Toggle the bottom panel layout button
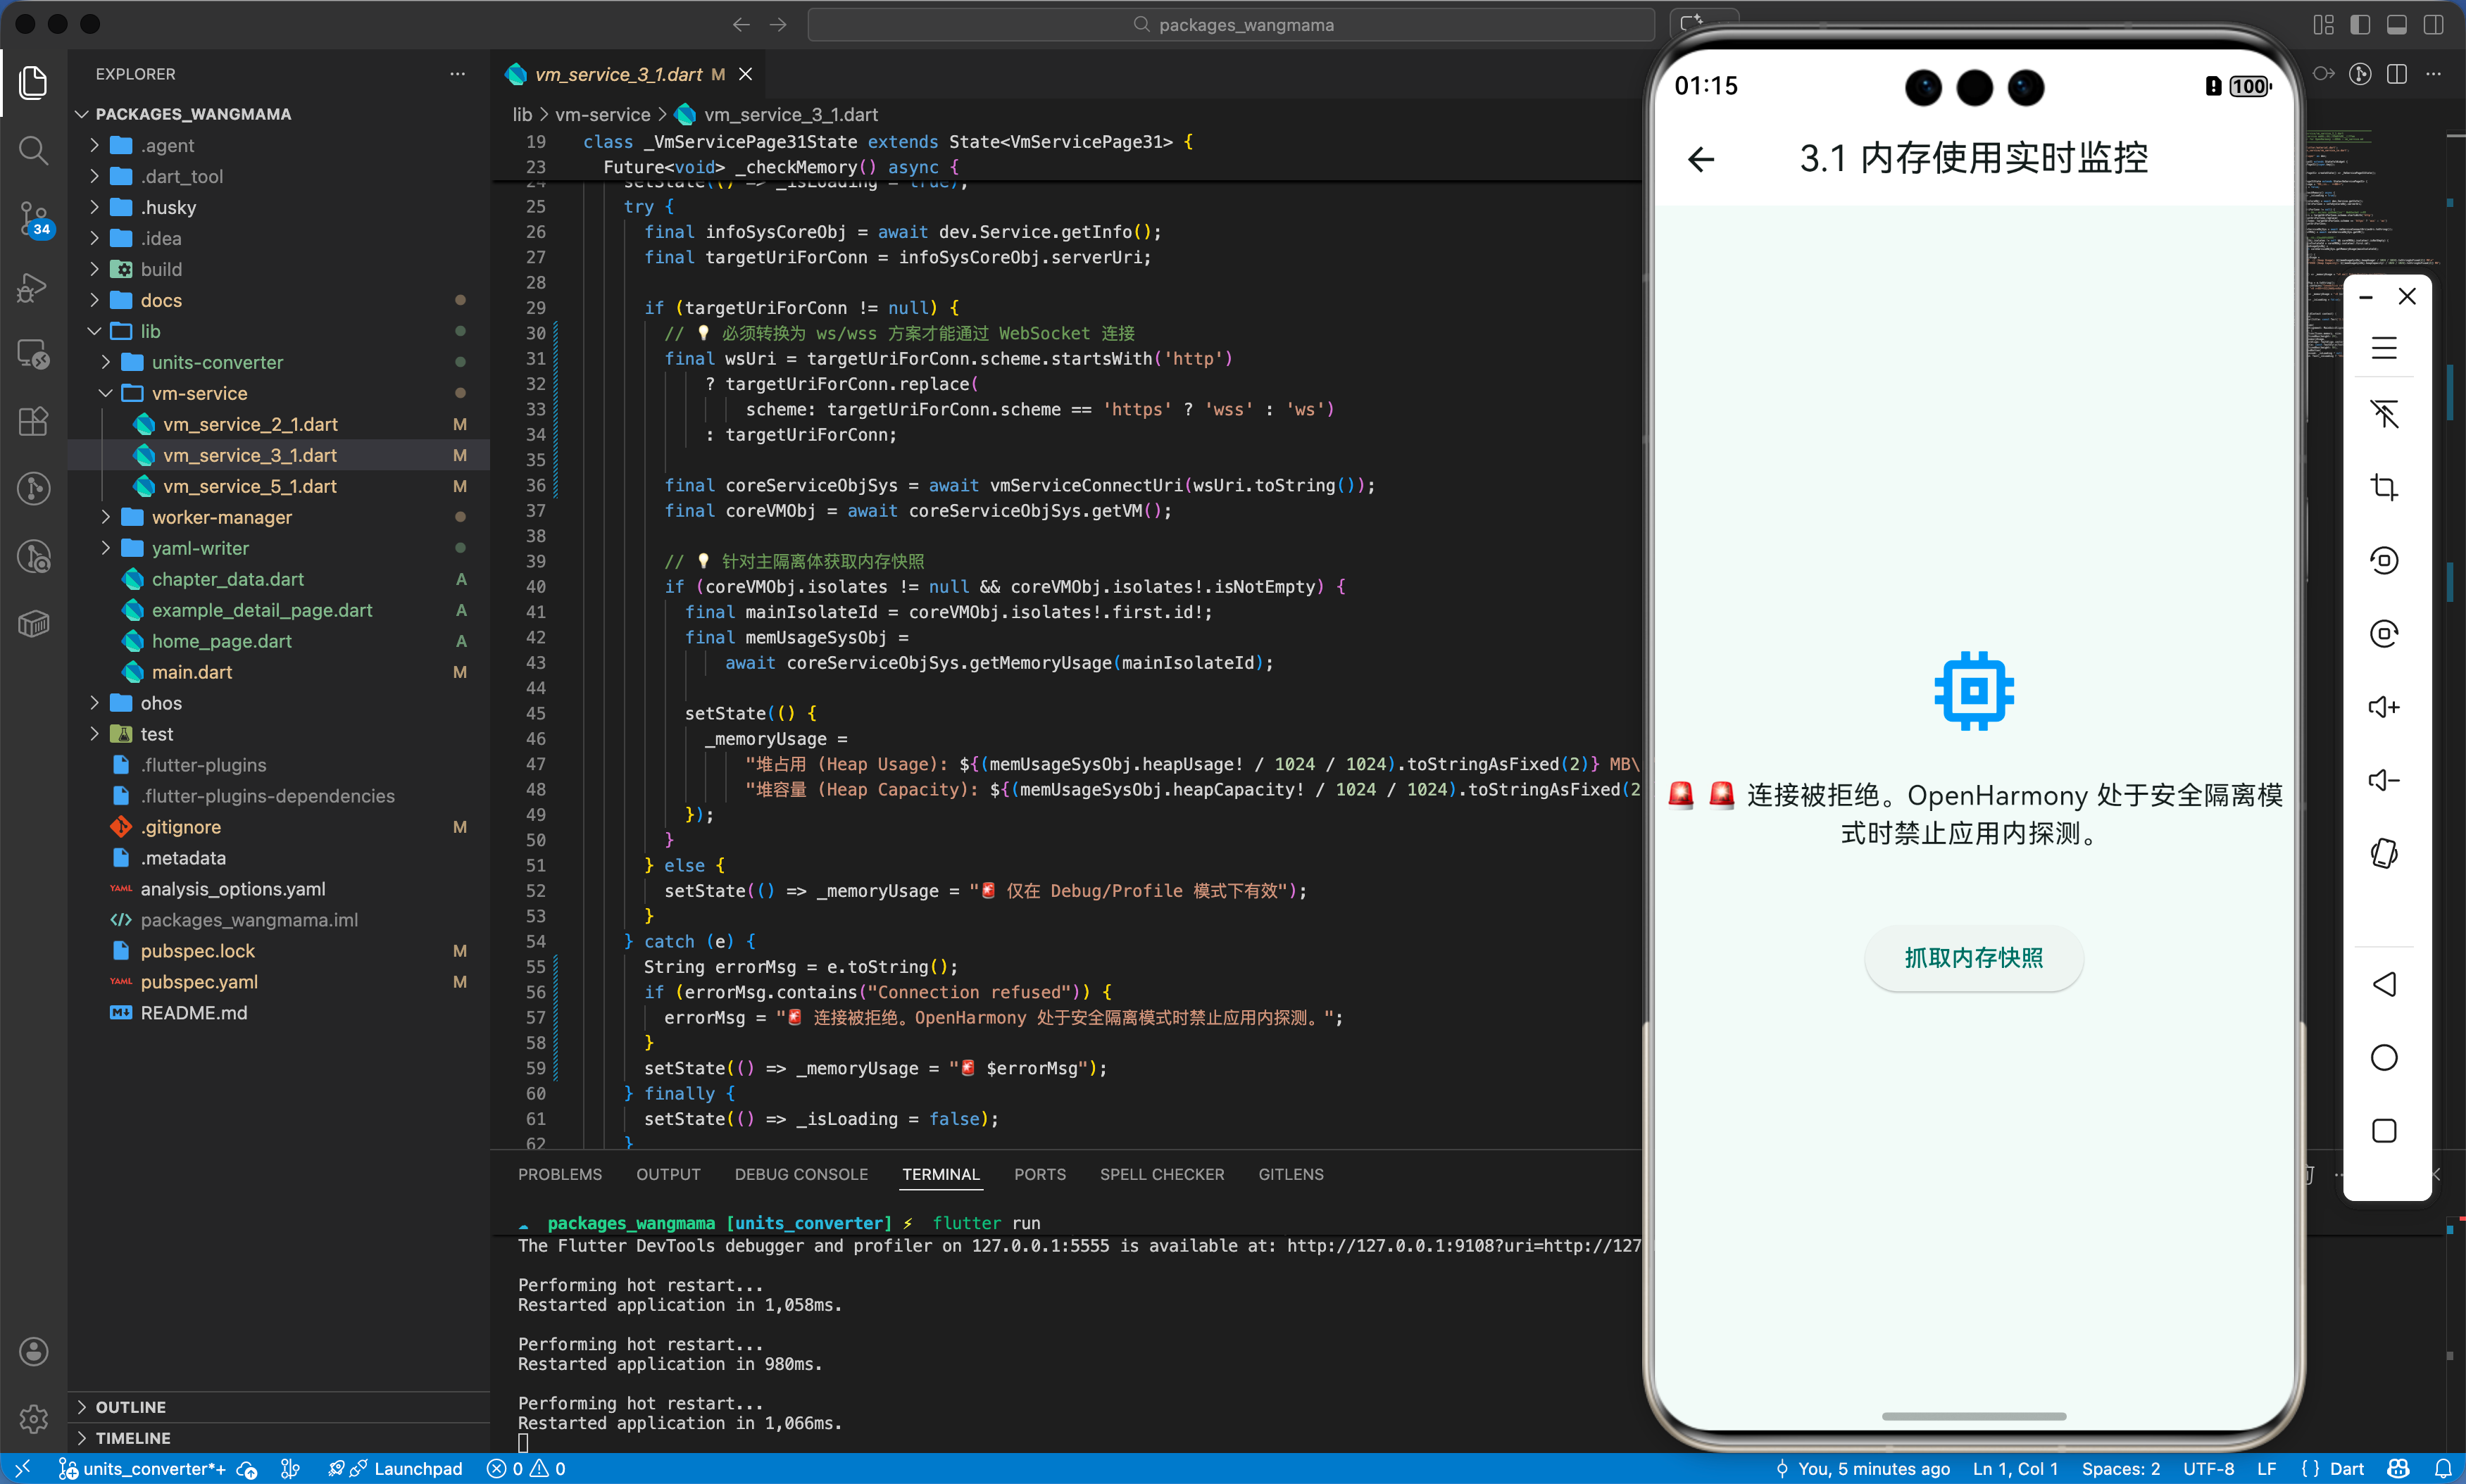Image resolution: width=2466 pixels, height=1484 pixels. tap(2397, 25)
